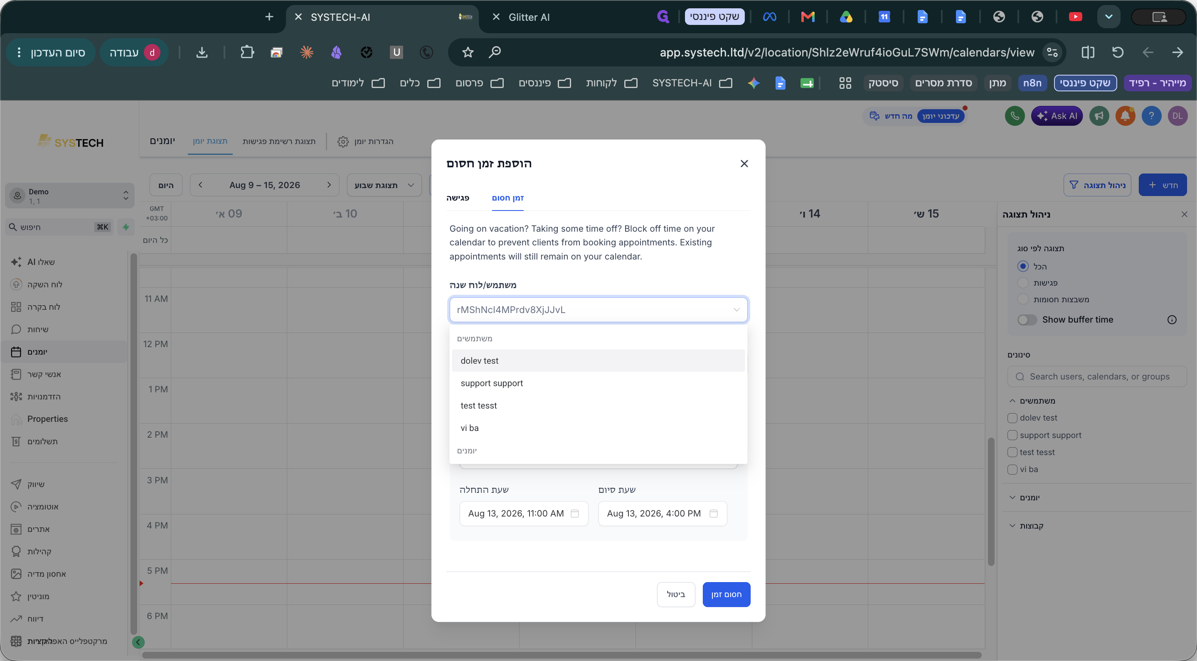The width and height of the screenshot is (1197, 661).
Task: Open the Conversations chat bubble icon in sidebar
Action: (x=16, y=329)
